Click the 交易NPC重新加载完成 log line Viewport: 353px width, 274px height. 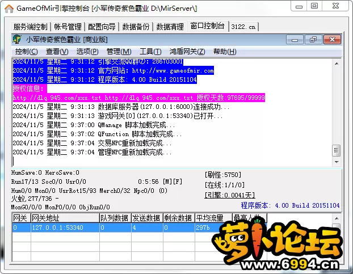(92, 143)
